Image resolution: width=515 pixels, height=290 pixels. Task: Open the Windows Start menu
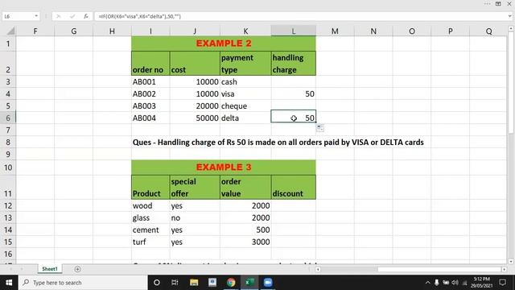click(x=9, y=283)
